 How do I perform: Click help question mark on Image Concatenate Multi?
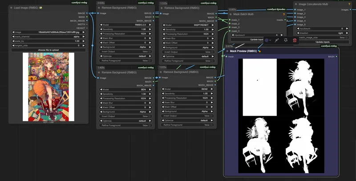point(348,4)
